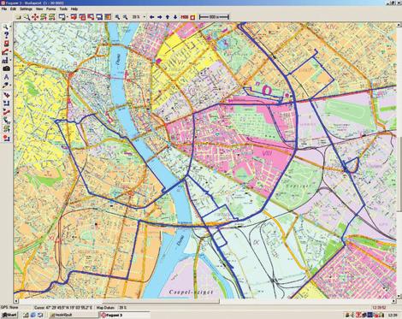Expand the window tool dropdown arrow
Image resolution: width=402 pixels, height=319 pixels.
[x=67, y=17]
